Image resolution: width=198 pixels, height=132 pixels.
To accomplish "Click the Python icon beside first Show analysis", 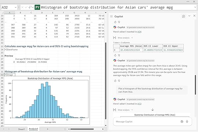I will (114, 38).
